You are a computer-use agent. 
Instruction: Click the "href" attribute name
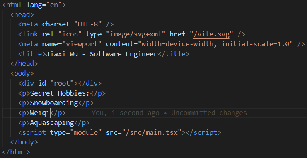click(x=177, y=34)
